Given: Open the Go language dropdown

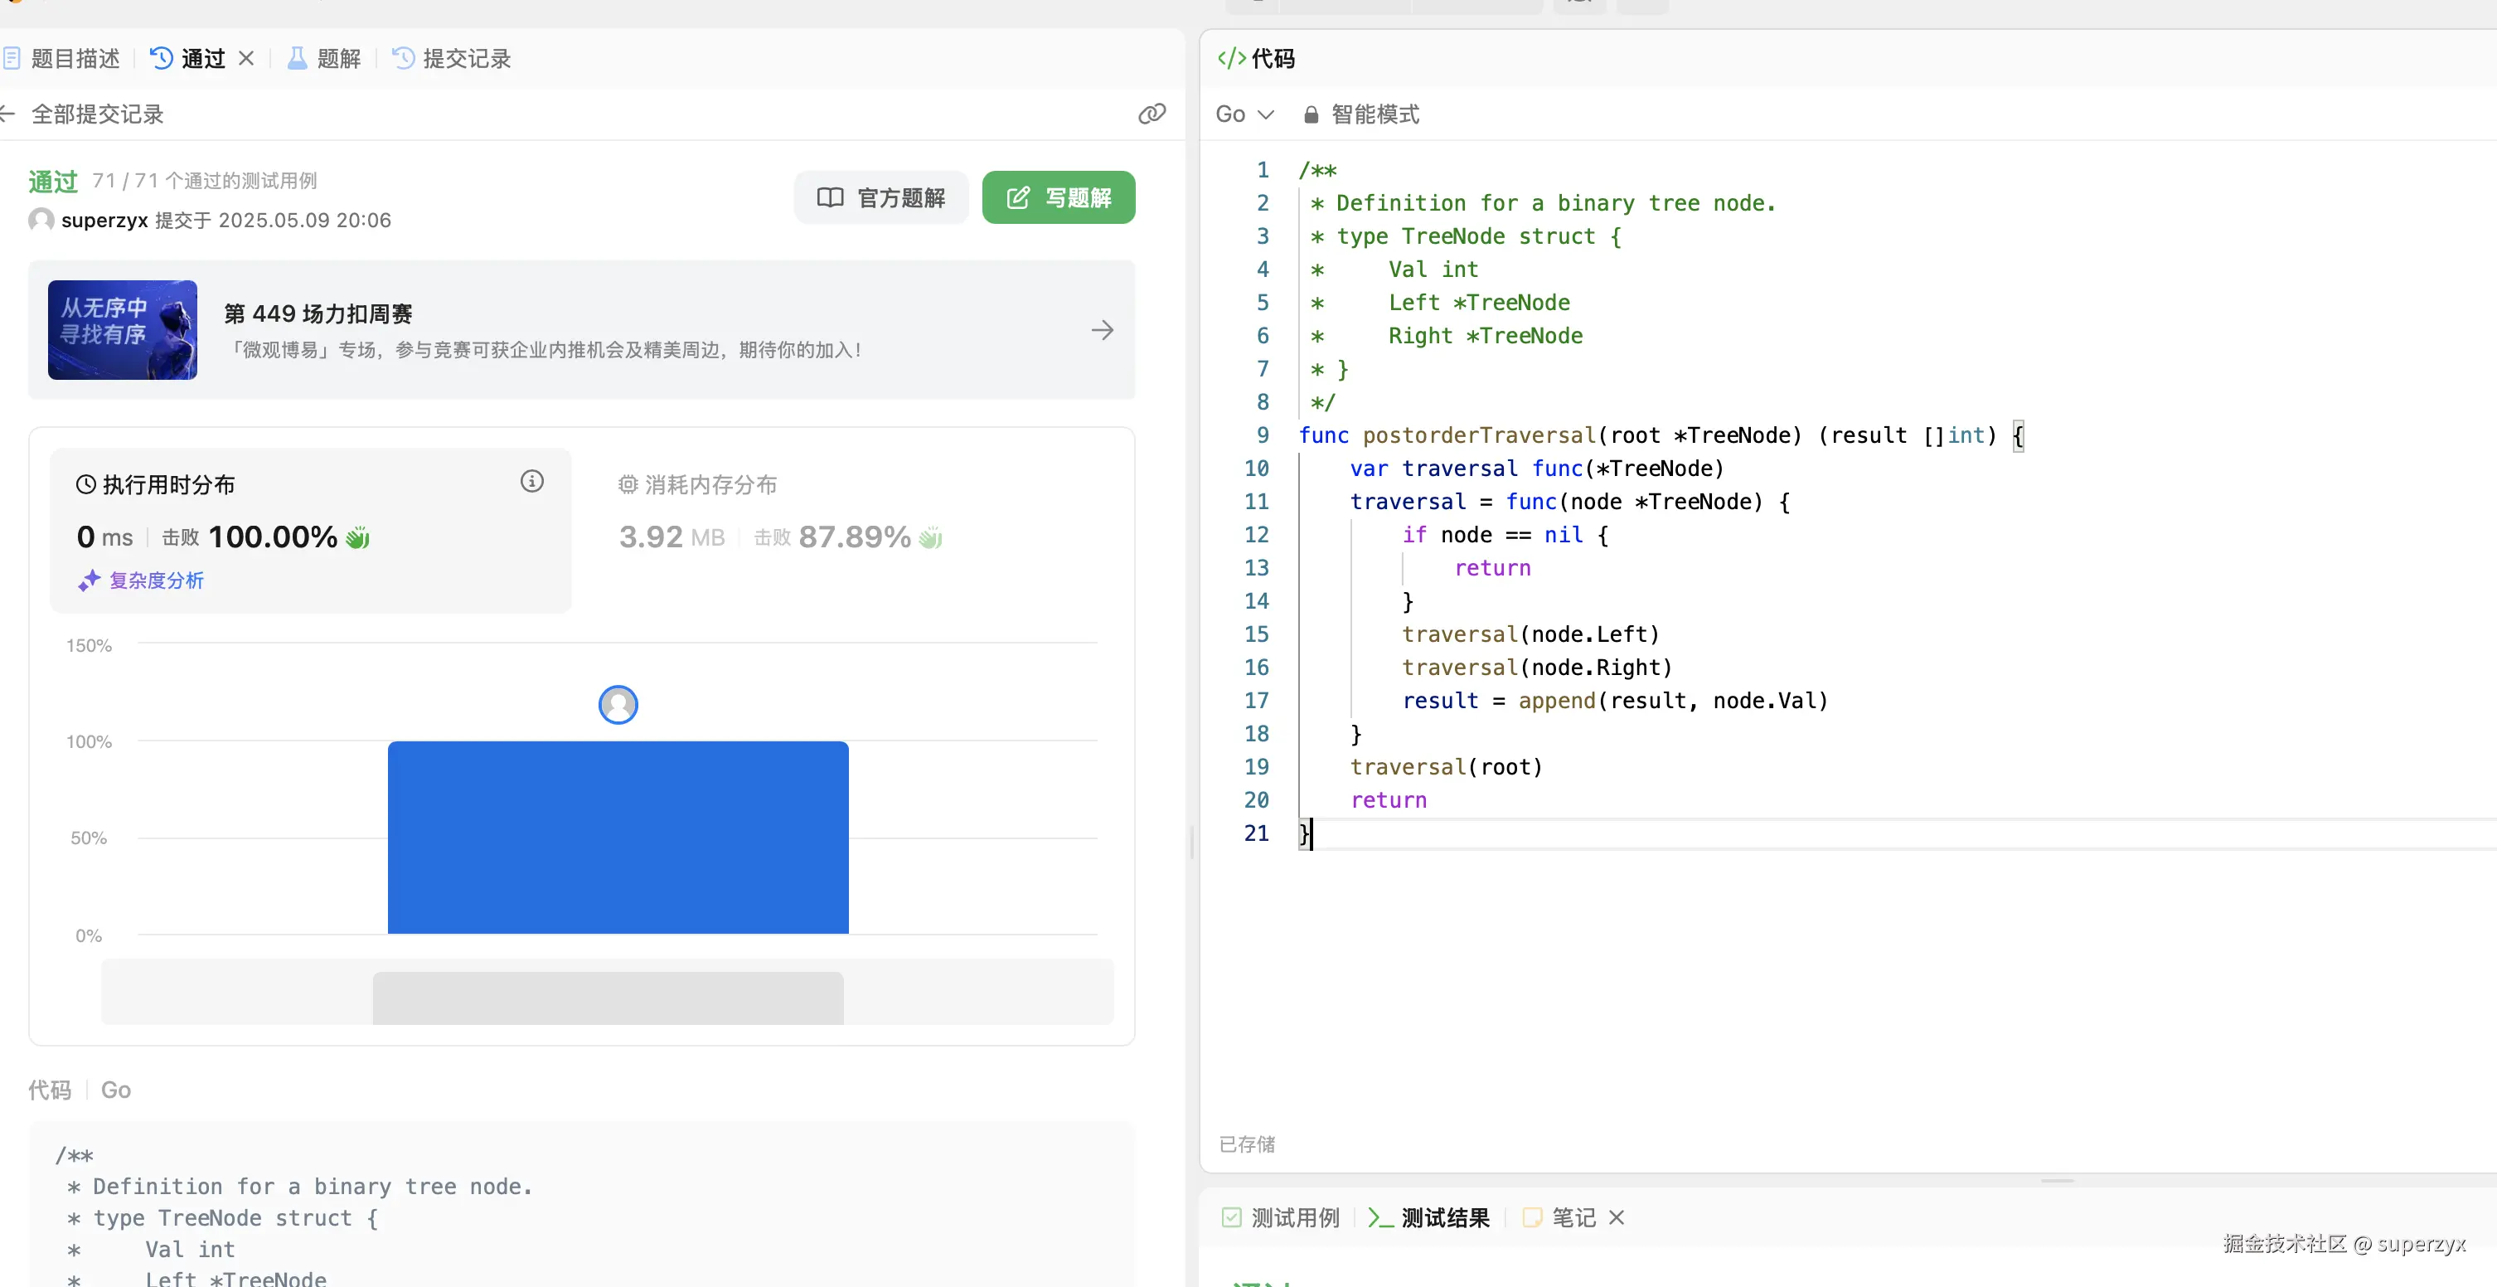Looking at the screenshot, I should pyautogui.click(x=1244, y=114).
